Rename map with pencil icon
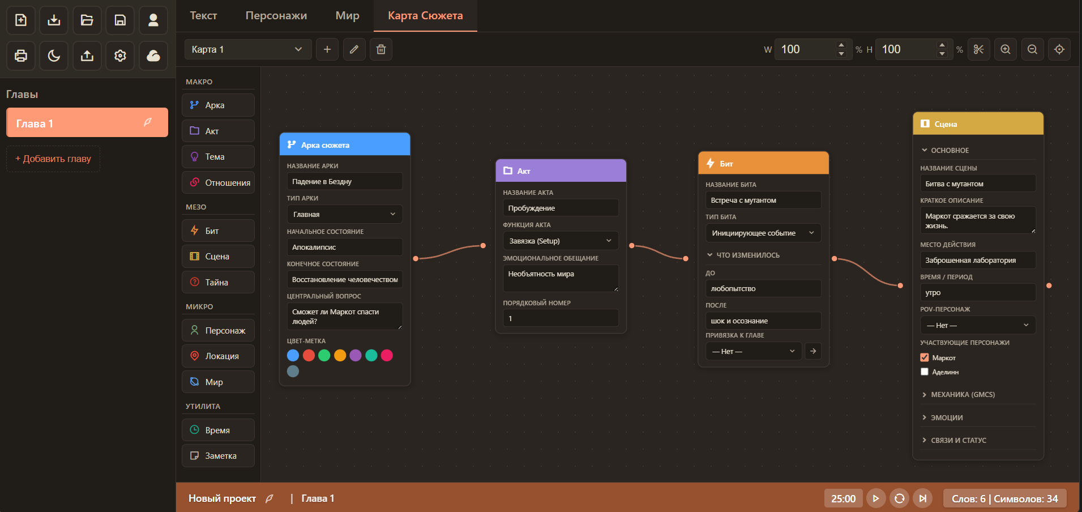The height and width of the screenshot is (512, 1082). point(354,49)
